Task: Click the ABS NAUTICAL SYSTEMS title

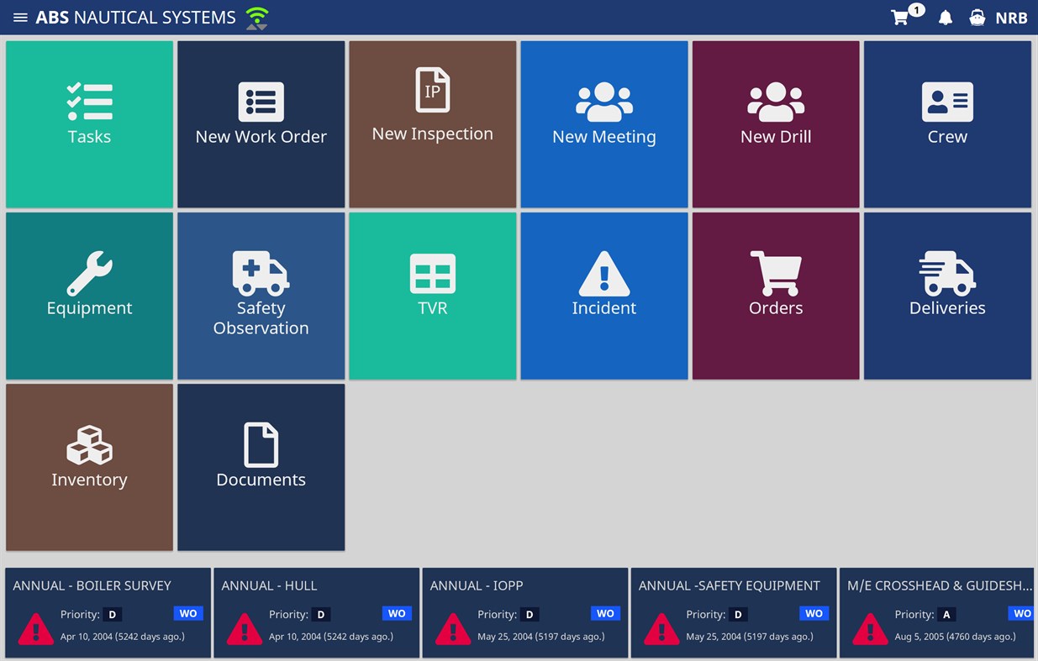Action: tap(136, 18)
